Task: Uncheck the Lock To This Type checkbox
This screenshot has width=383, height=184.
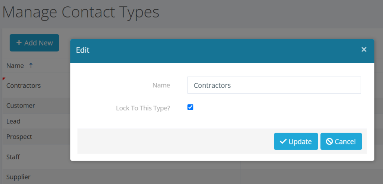Action: click(190, 107)
